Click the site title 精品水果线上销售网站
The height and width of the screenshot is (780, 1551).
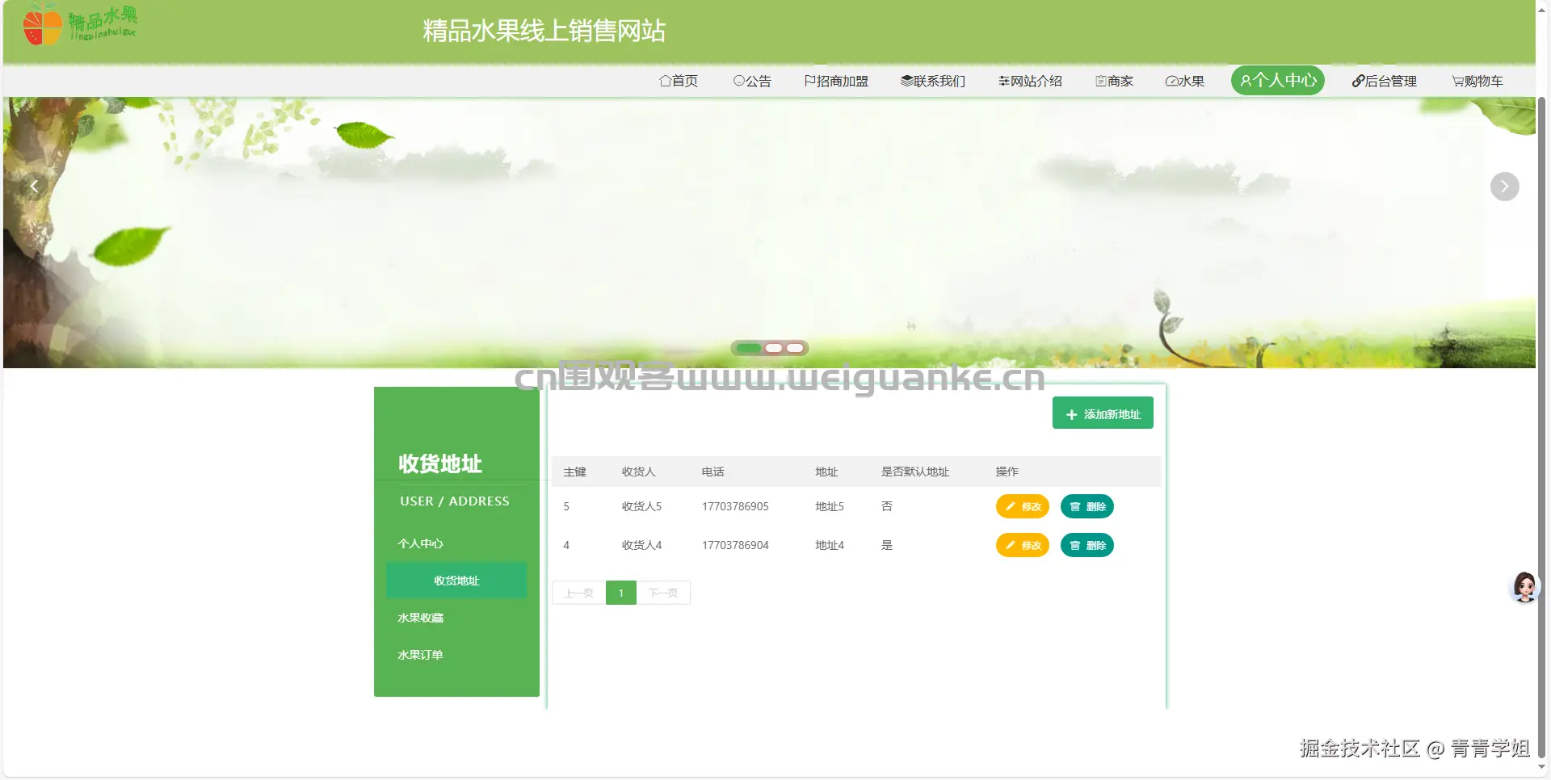coord(544,31)
